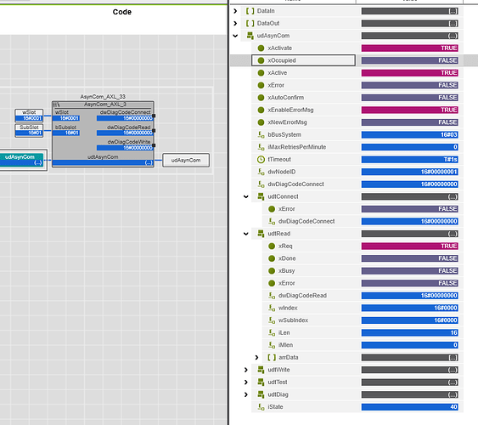Expand the udtTest structure
This screenshot has height=425, width=478.
(x=246, y=382)
